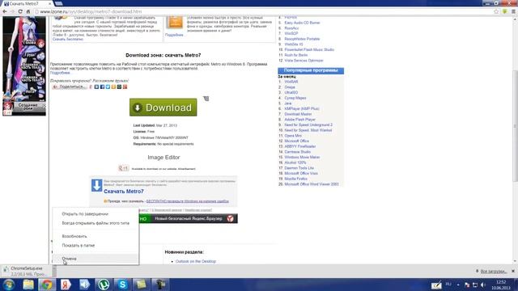Open the Outlook on the Desktop link

pyautogui.click(x=196, y=261)
